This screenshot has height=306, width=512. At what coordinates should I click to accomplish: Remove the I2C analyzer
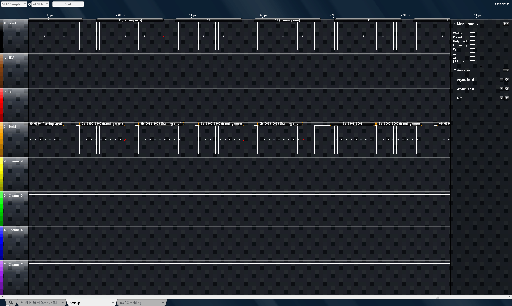tap(502, 98)
